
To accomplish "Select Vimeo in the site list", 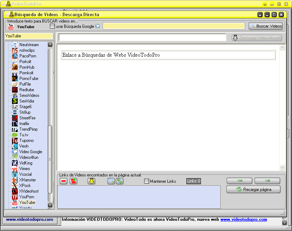I will coord(25,169).
